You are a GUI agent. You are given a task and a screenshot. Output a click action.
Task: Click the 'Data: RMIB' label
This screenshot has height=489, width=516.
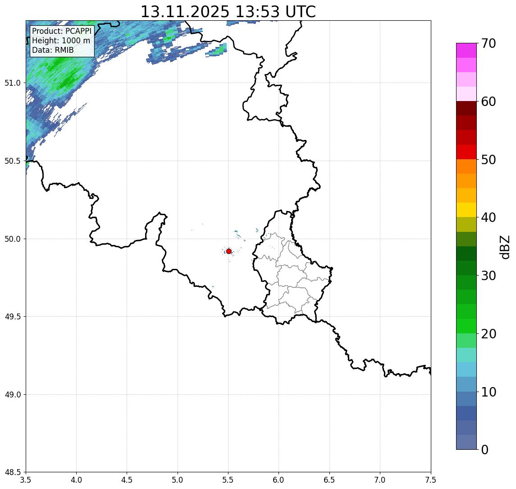[53, 50]
